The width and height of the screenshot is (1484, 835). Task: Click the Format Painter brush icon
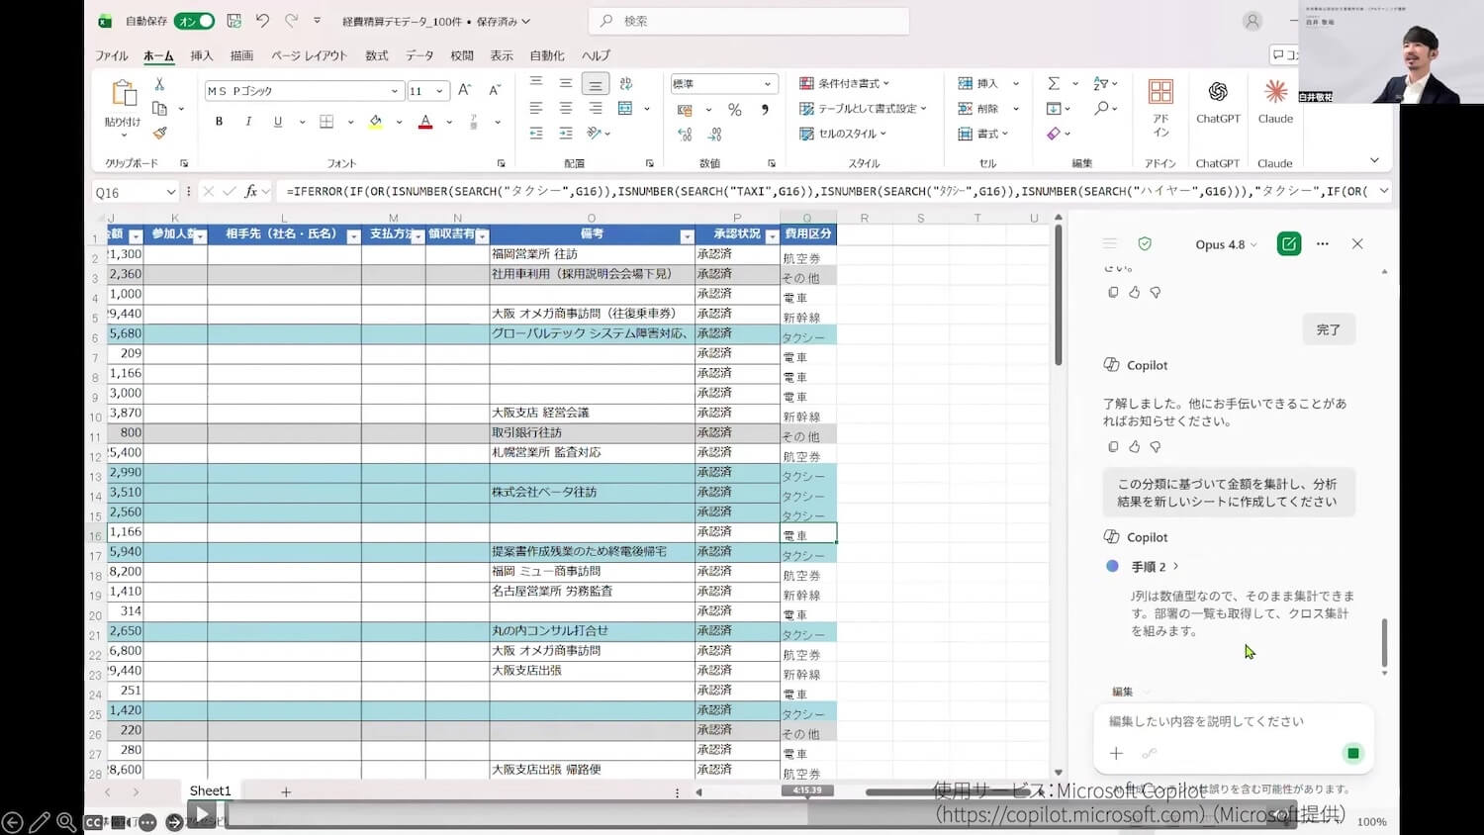point(159,133)
